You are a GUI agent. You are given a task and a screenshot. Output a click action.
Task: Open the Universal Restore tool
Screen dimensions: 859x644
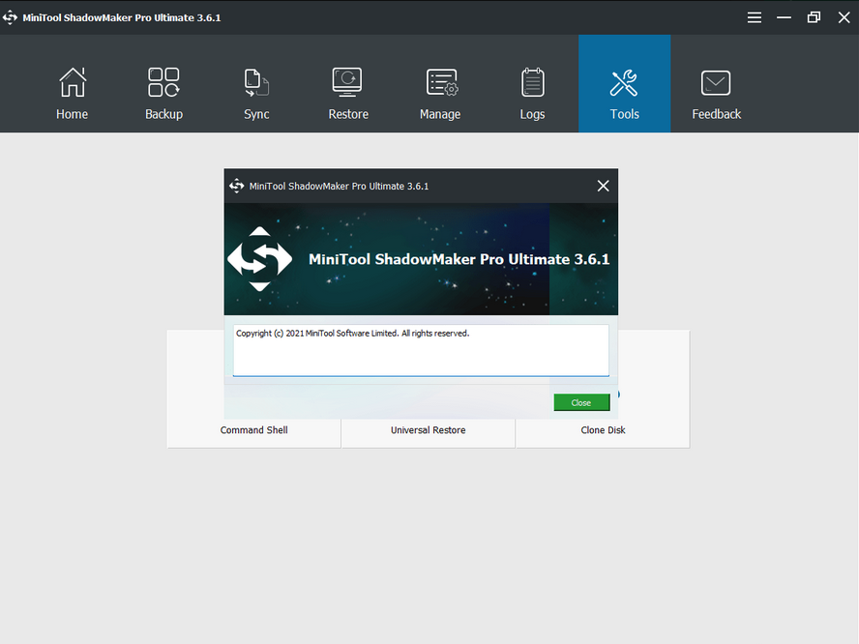(x=428, y=430)
